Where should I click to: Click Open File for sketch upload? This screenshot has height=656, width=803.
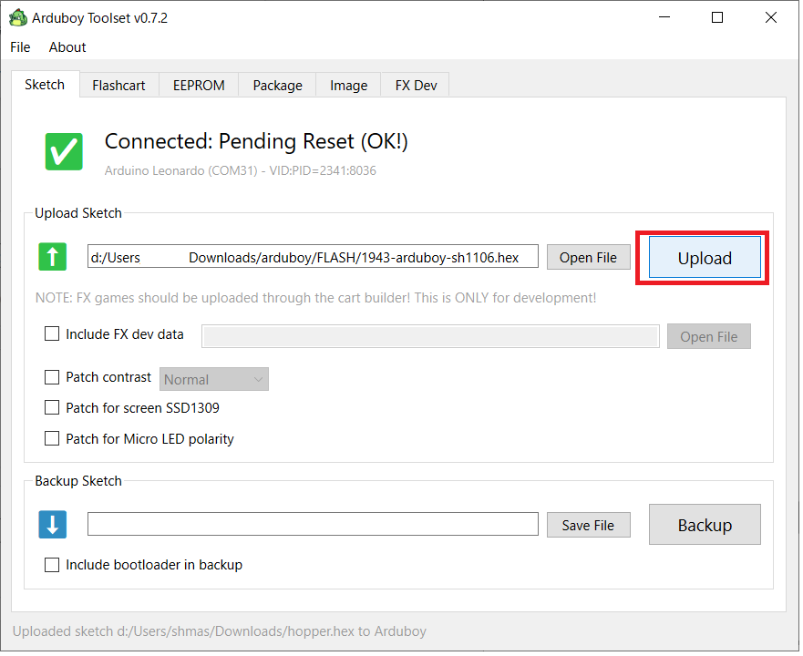(x=588, y=258)
